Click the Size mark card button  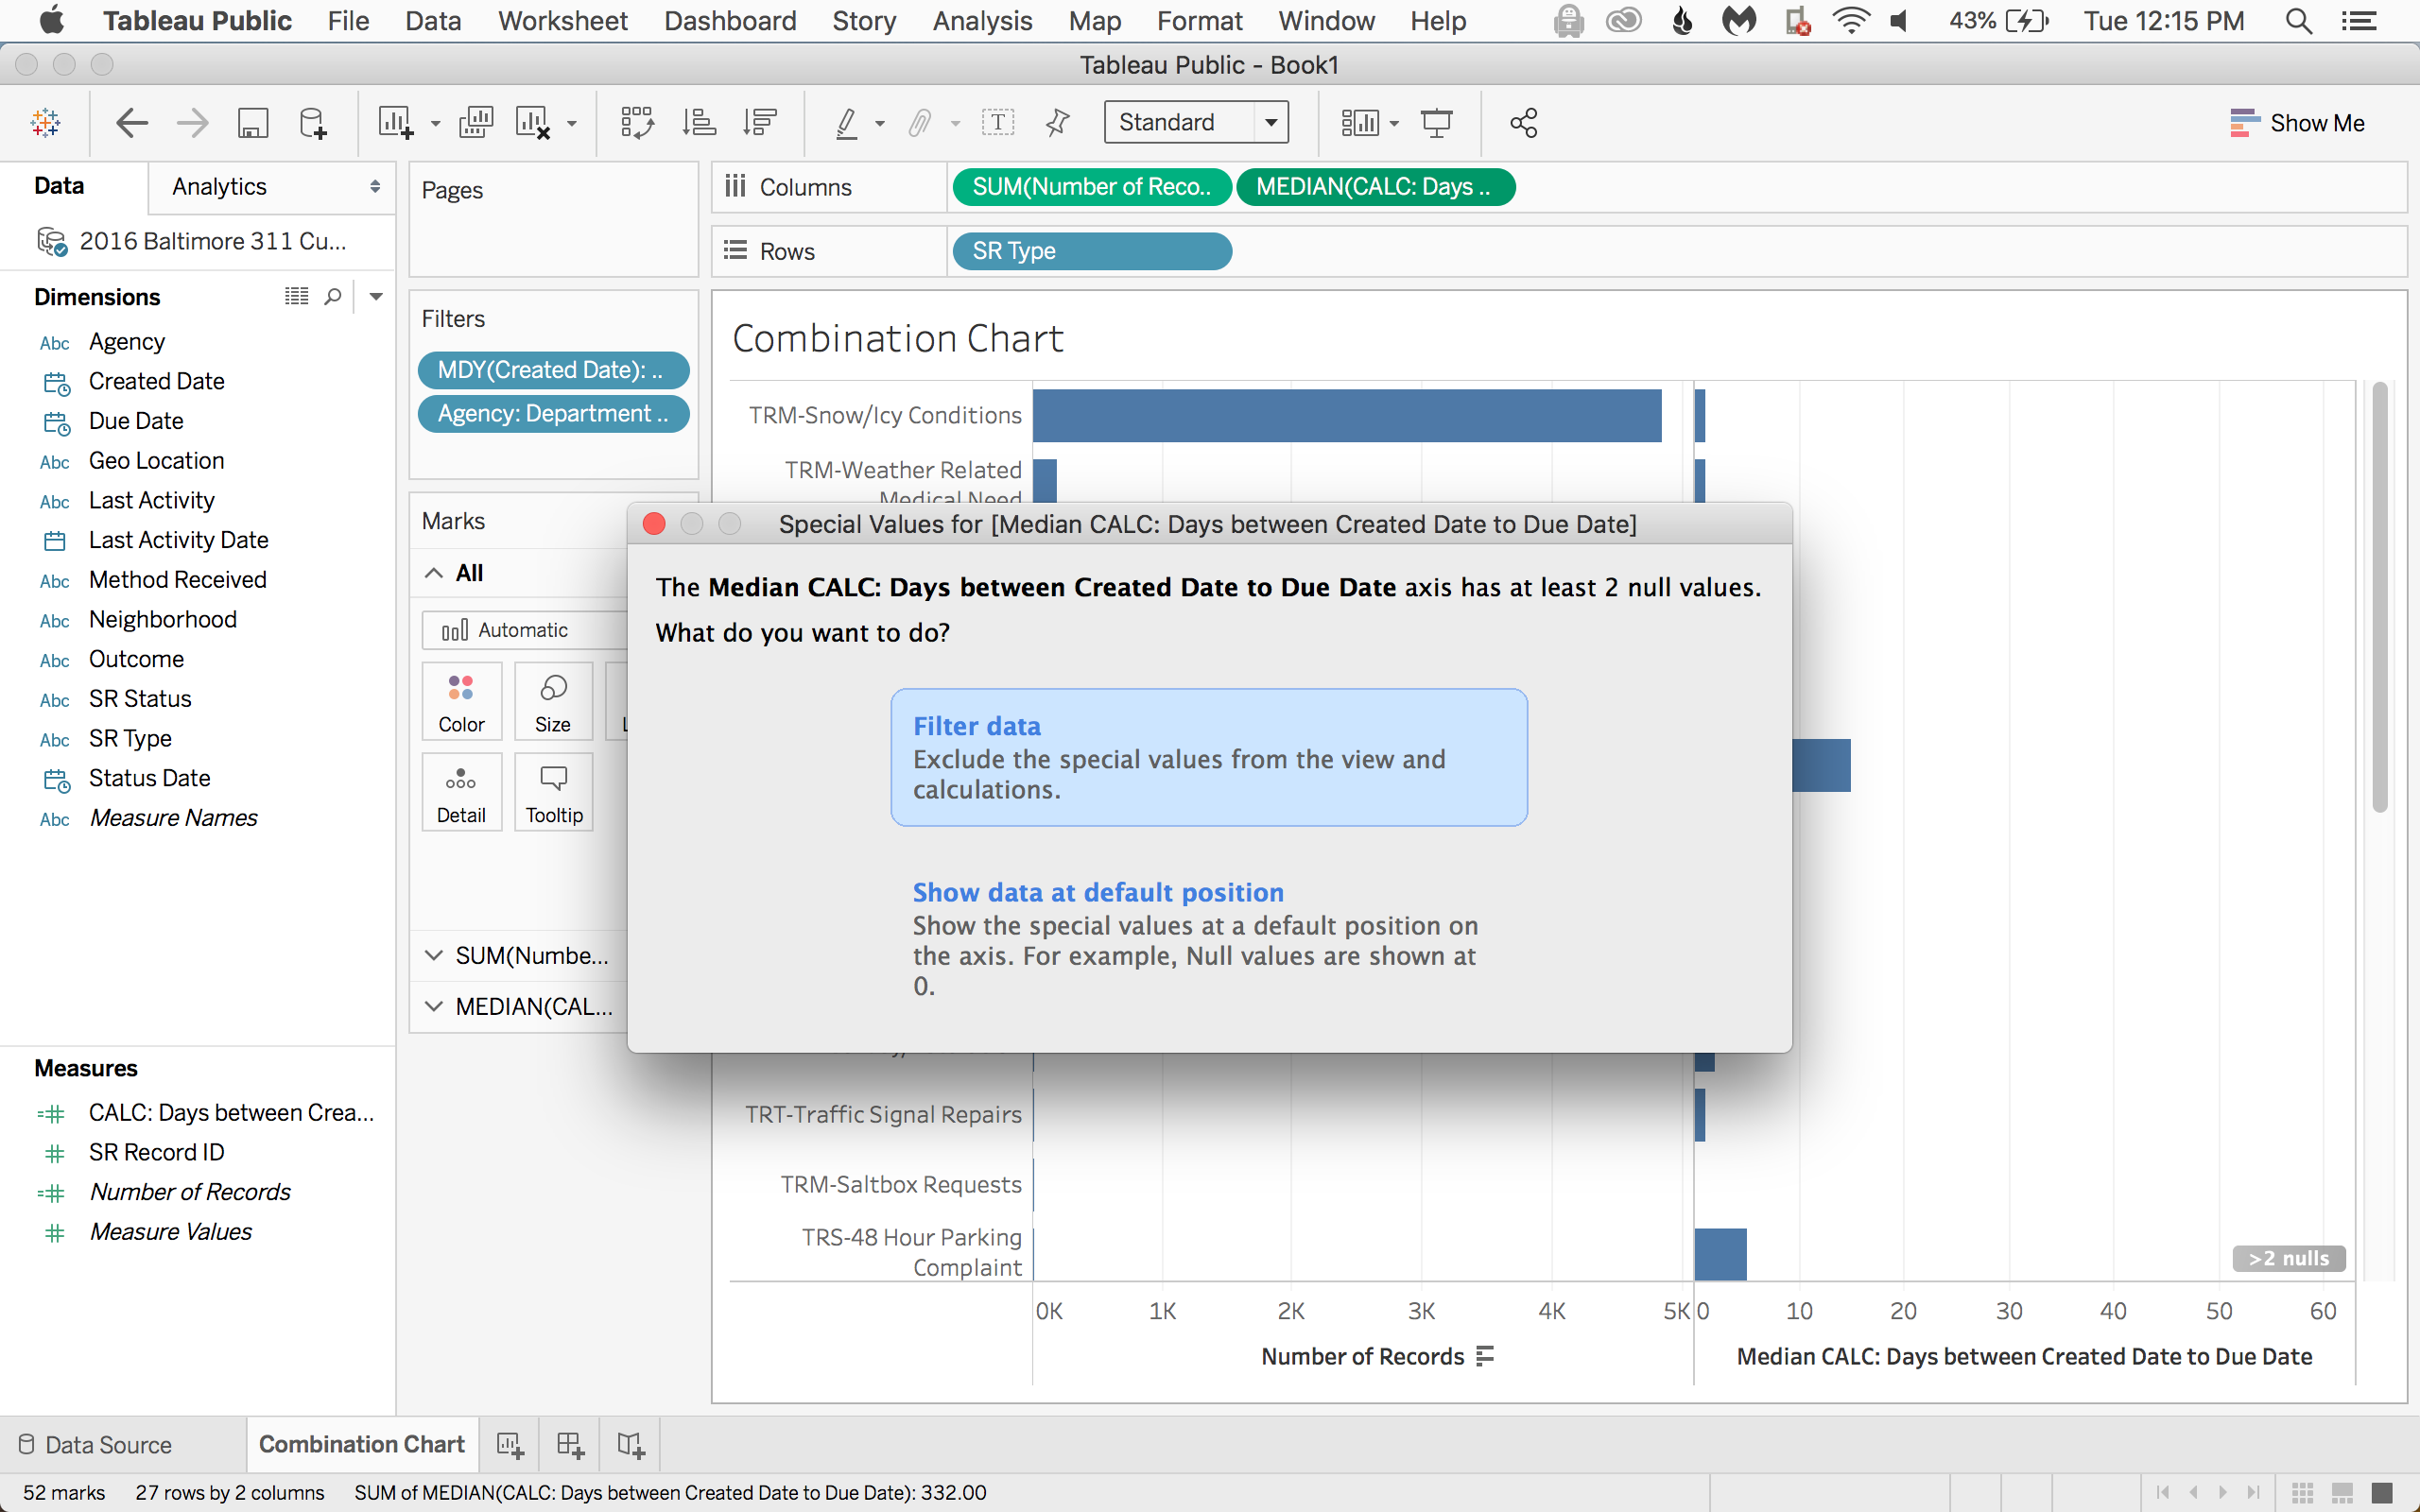[x=553, y=702]
